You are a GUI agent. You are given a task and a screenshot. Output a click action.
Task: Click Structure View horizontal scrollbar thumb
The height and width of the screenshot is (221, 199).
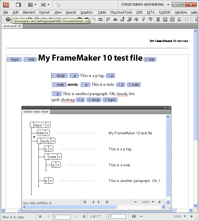pos(72,207)
